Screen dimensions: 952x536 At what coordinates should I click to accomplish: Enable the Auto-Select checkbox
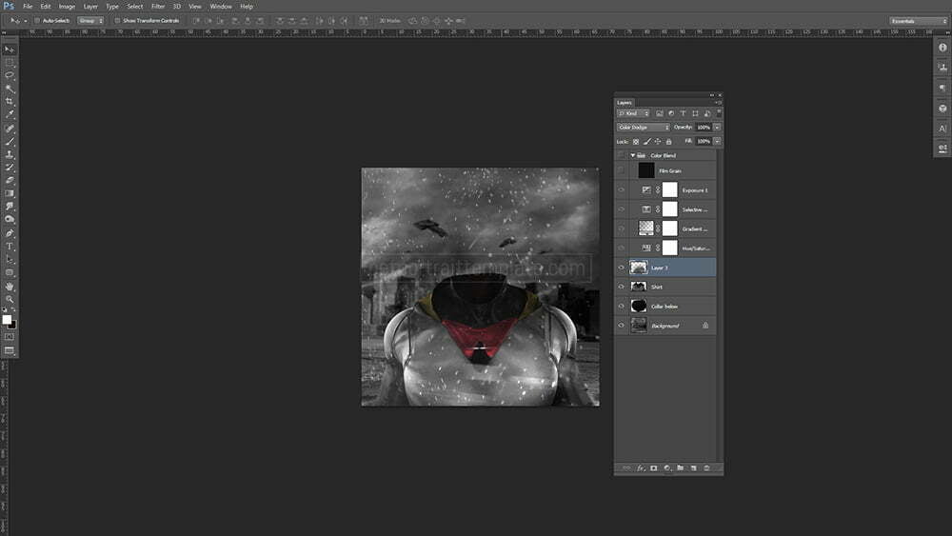[36, 20]
